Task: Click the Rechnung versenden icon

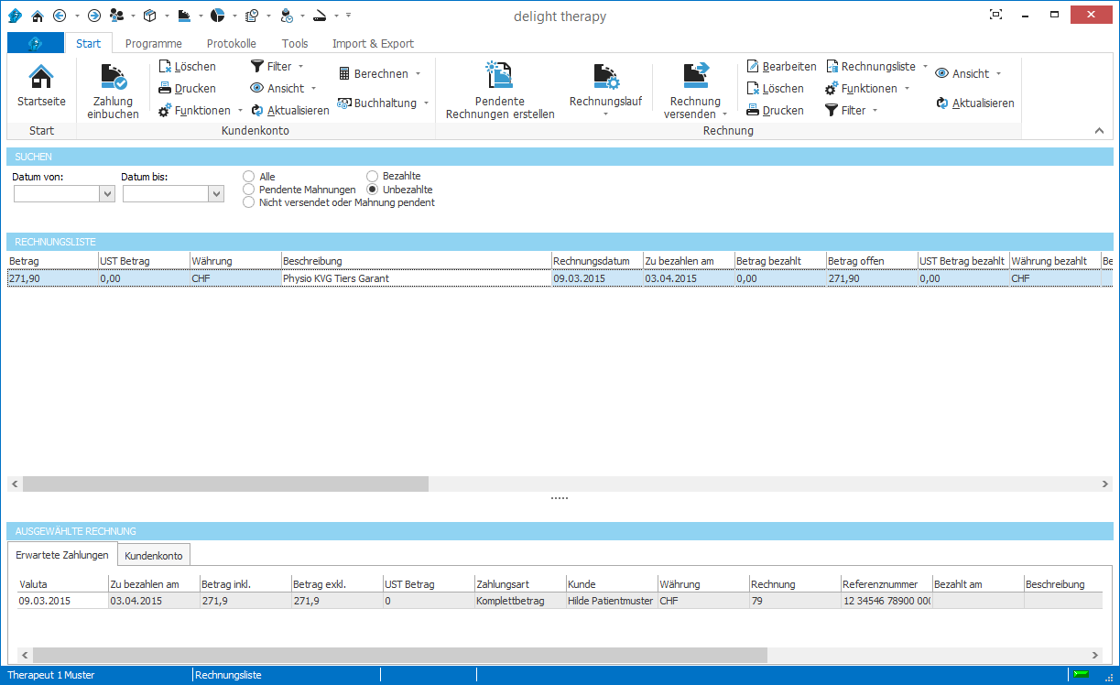Action: 695,76
